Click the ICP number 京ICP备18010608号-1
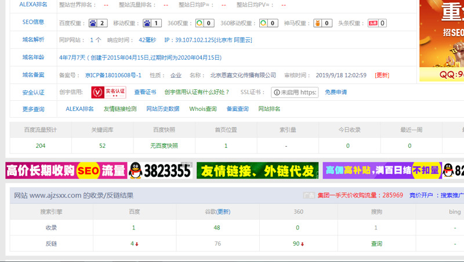464x262 pixels. click(113, 75)
